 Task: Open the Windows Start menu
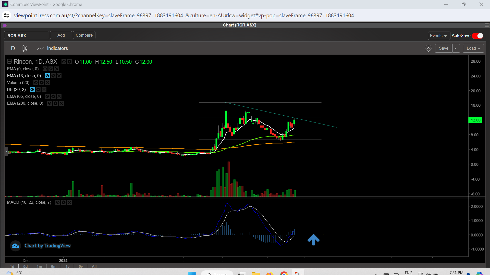[192, 273]
